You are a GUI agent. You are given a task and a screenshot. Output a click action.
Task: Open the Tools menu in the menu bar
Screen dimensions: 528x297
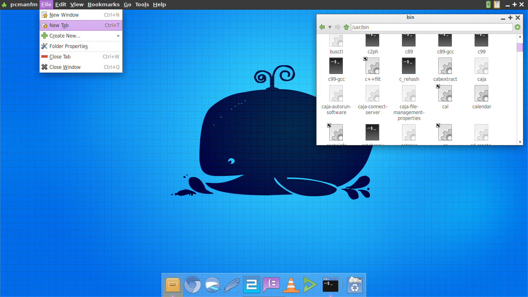(x=141, y=4)
